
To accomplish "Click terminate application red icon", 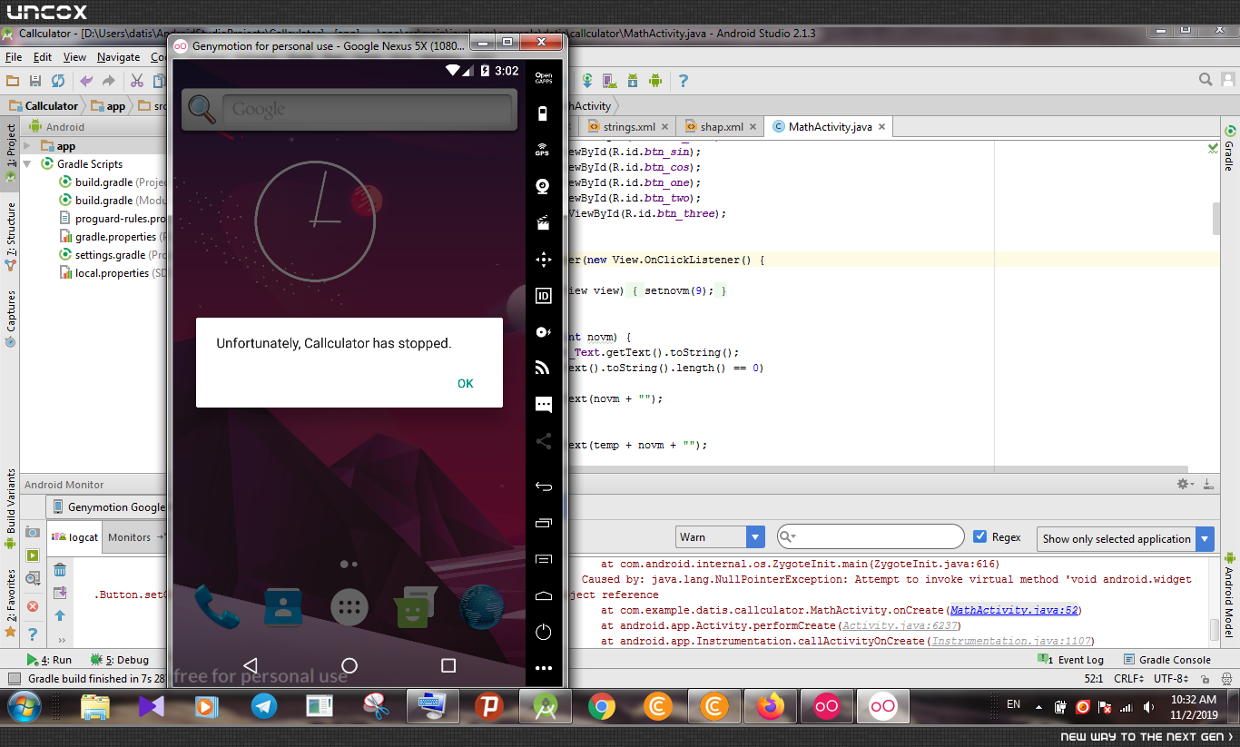I will (33, 606).
